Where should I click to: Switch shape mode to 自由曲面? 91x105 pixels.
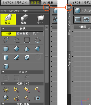23,34
